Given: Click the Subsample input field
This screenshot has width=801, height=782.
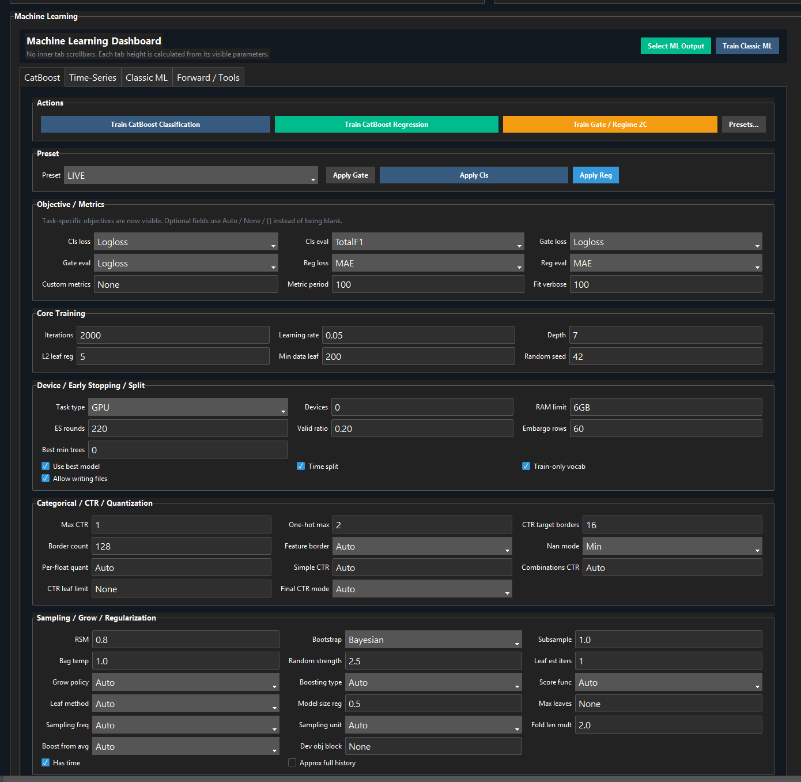Looking at the screenshot, I should pos(668,640).
